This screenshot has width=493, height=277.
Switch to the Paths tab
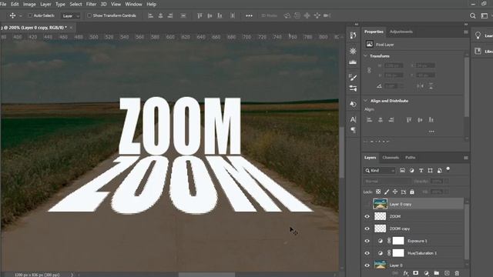[411, 158]
